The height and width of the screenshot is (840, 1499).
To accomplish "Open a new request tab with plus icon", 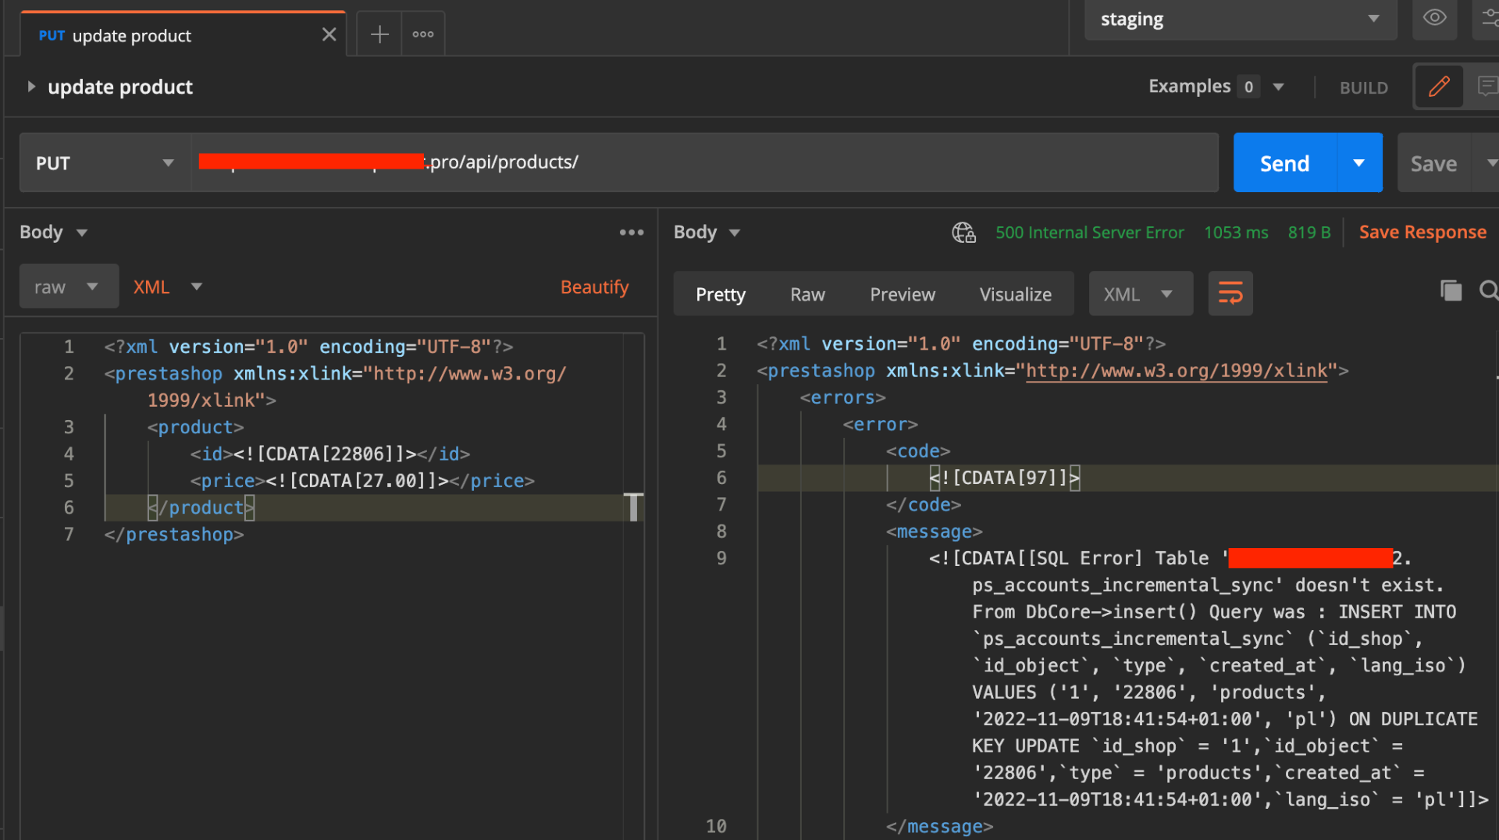I will [379, 34].
